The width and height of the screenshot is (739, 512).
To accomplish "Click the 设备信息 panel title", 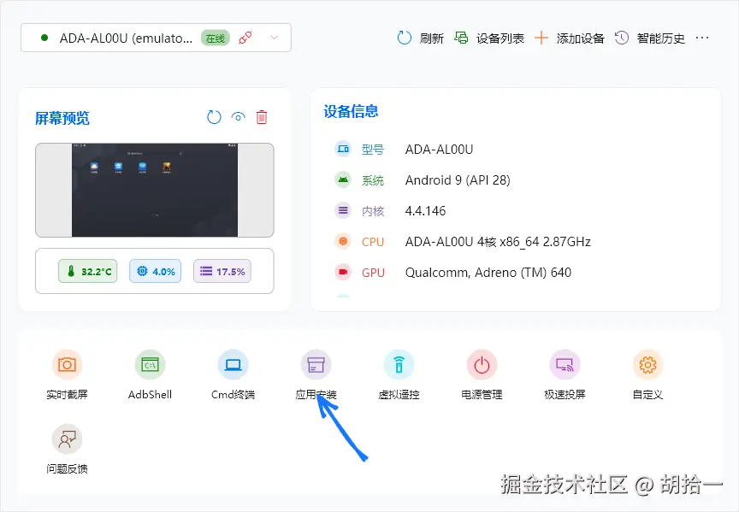I will click(x=352, y=112).
